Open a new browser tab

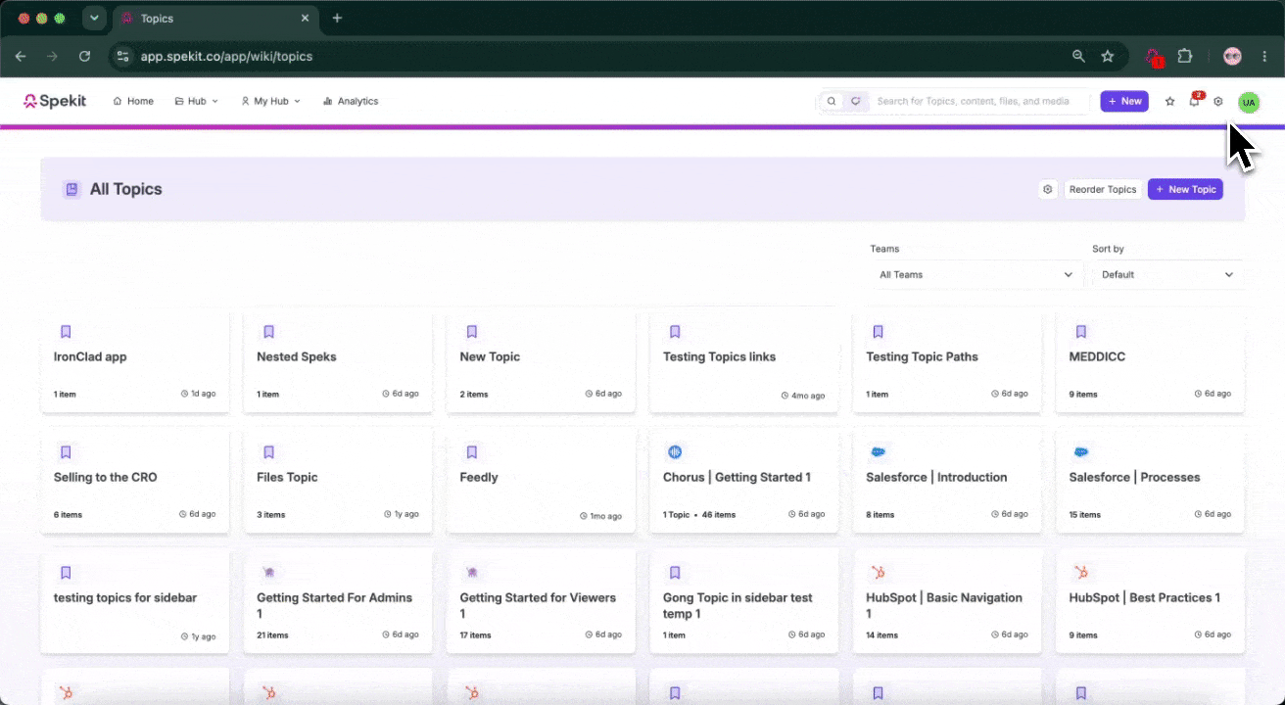[x=337, y=18]
